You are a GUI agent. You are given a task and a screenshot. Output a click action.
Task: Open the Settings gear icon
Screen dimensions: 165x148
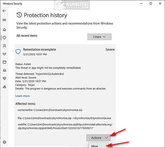(4, 142)
